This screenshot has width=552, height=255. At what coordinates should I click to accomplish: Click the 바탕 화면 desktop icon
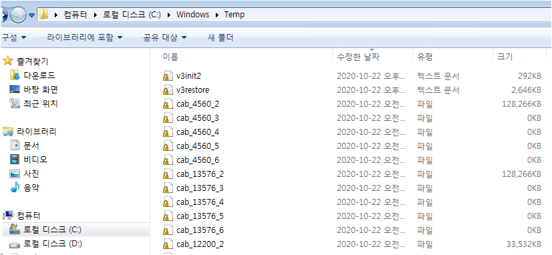coord(15,89)
